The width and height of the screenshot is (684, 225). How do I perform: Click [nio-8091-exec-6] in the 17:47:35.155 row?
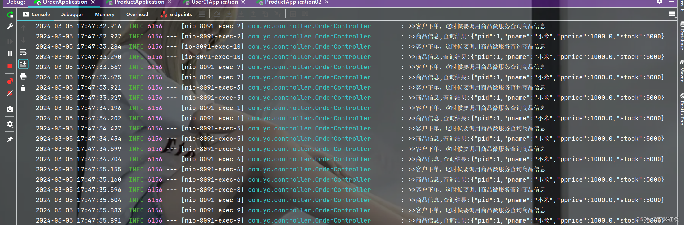pos(213,170)
